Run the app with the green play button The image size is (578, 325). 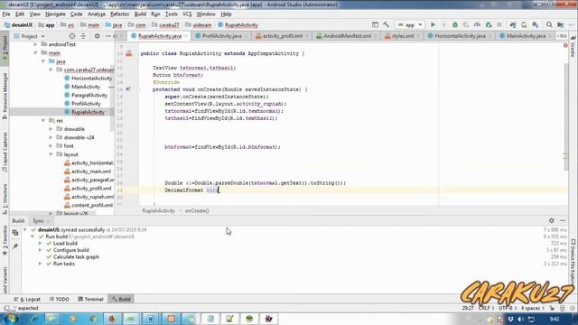(433, 24)
